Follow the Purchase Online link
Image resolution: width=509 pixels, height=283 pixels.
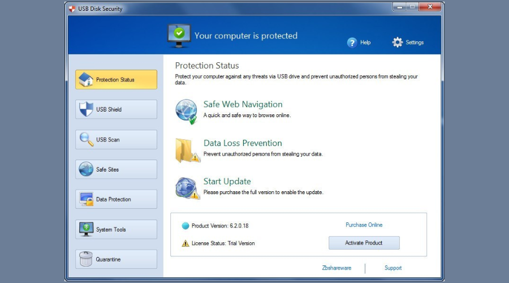pyautogui.click(x=364, y=225)
